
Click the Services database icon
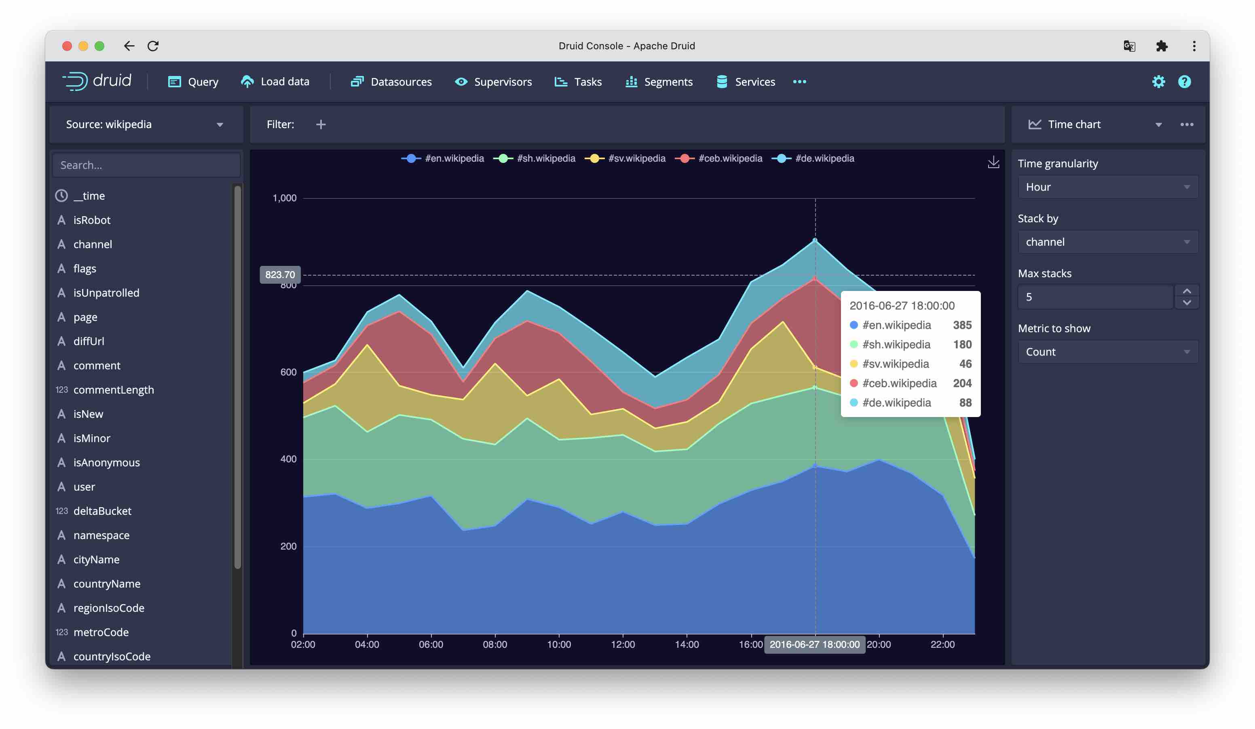point(722,82)
